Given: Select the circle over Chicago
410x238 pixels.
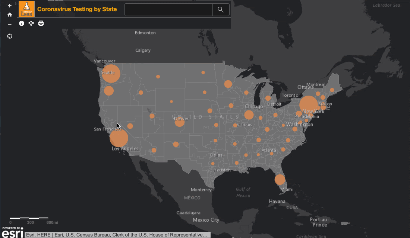Looking at the screenshot, I should pyautogui.click(x=249, y=115).
